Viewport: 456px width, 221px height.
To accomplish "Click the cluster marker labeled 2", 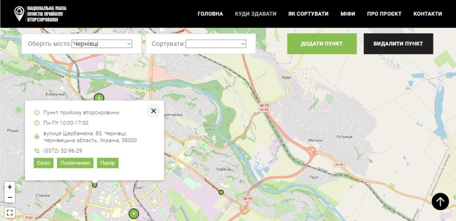I will click(99, 98).
